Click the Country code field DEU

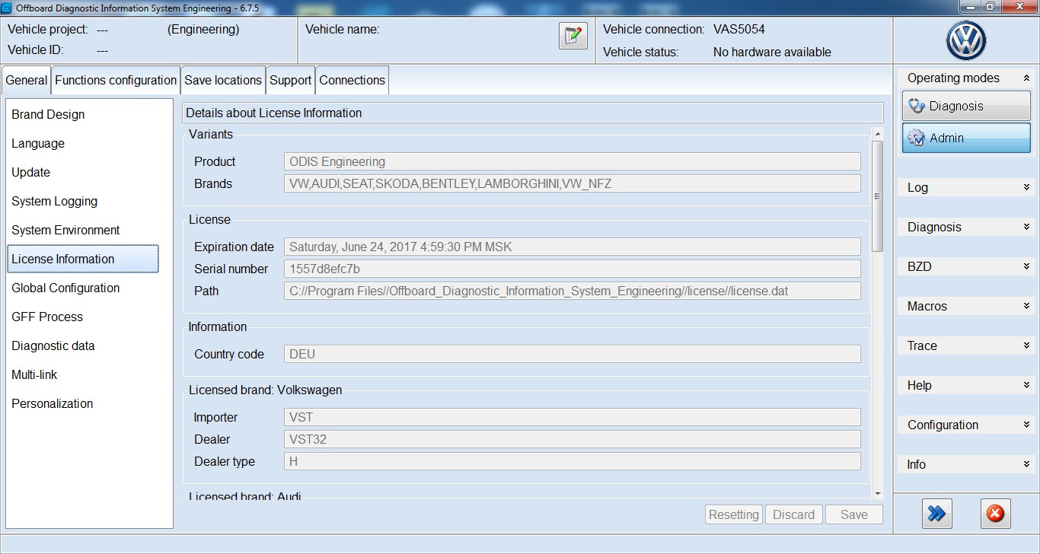click(x=573, y=354)
